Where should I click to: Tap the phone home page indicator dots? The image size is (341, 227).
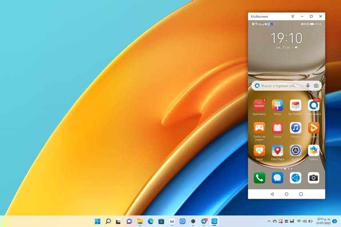click(286, 168)
